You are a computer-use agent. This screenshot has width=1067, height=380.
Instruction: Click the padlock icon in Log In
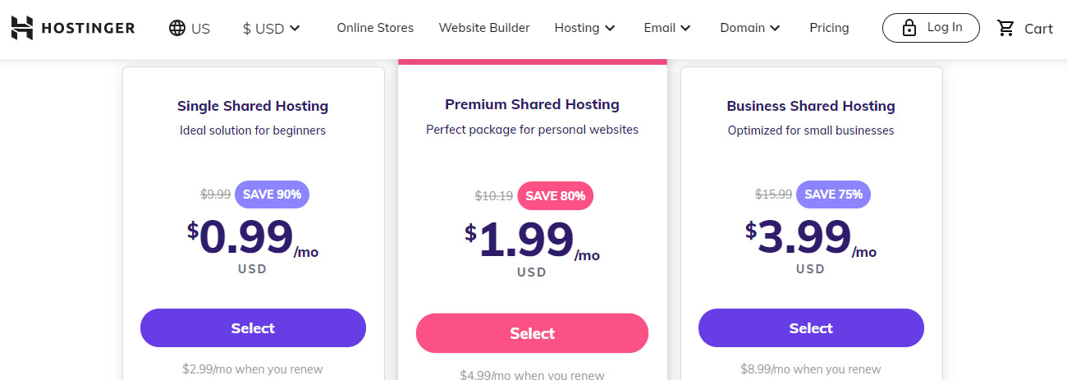[x=909, y=28]
